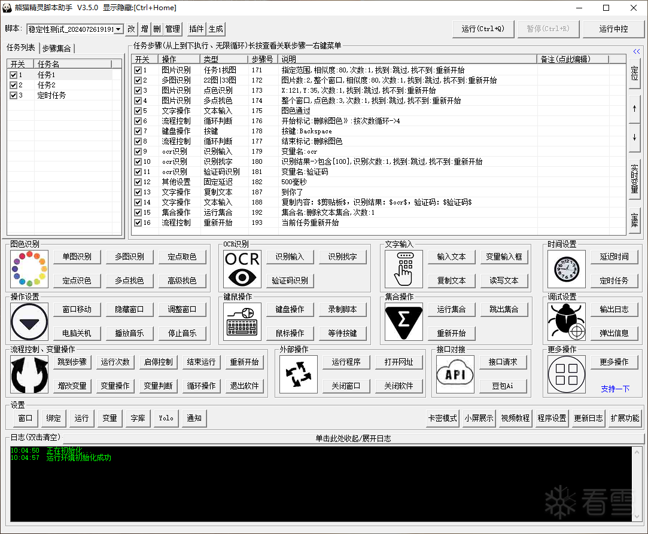This screenshot has width=648, height=534.
Task: Click the down-arrow circle icon in 操作设置
Action: (29, 322)
